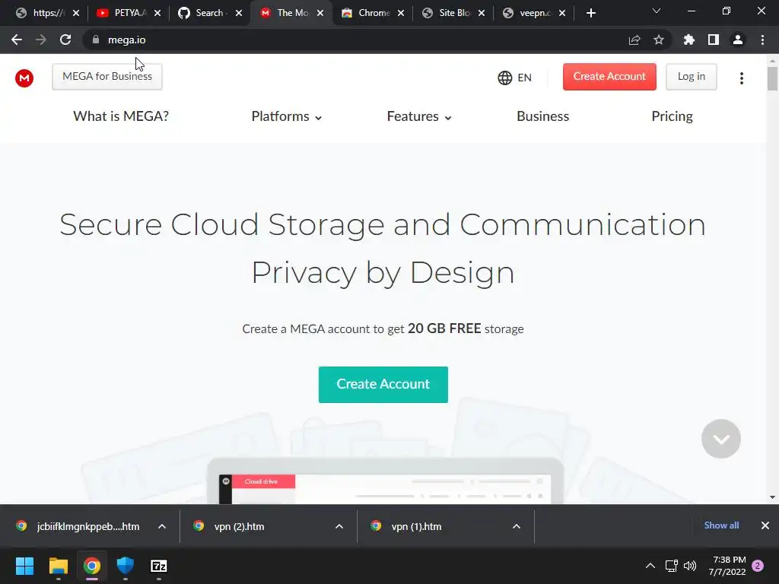Click Chrome icon in taskbar
The width and height of the screenshot is (779, 584).
click(92, 566)
